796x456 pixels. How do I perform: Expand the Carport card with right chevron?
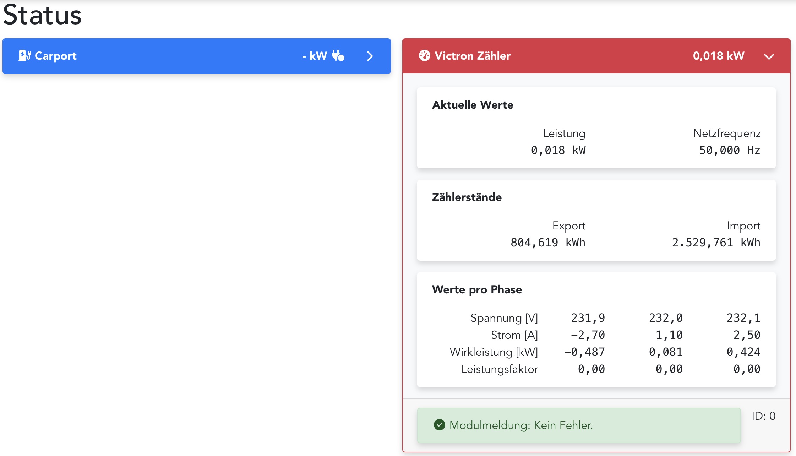coord(370,56)
